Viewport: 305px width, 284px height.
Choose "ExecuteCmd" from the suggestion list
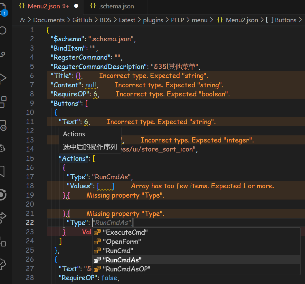tap(125, 232)
